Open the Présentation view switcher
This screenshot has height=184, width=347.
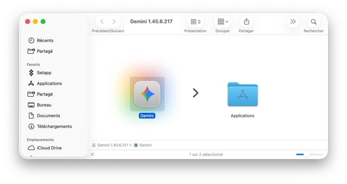[196, 21]
